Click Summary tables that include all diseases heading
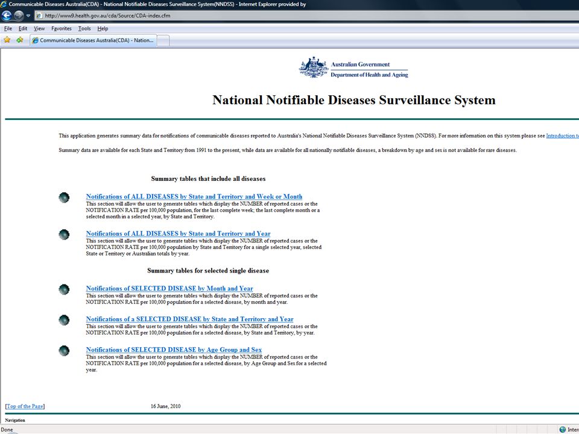 tap(208, 178)
